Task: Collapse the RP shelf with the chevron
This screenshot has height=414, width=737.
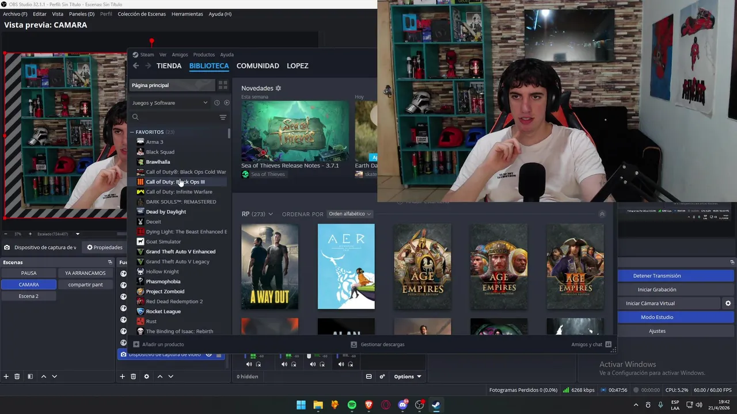Action: pos(602,214)
